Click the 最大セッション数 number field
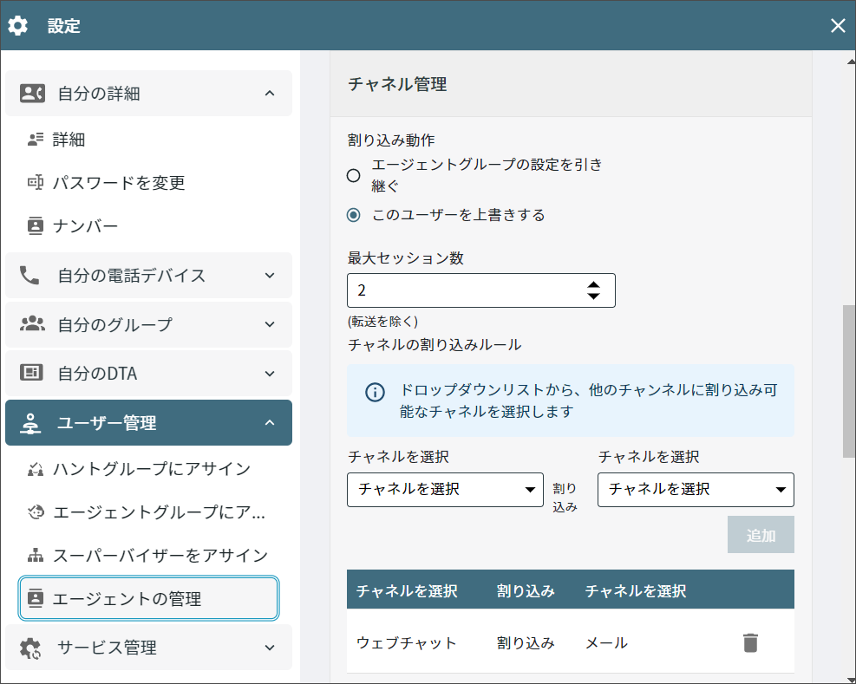Screen dimensions: 856x684 click(x=481, y=290)
